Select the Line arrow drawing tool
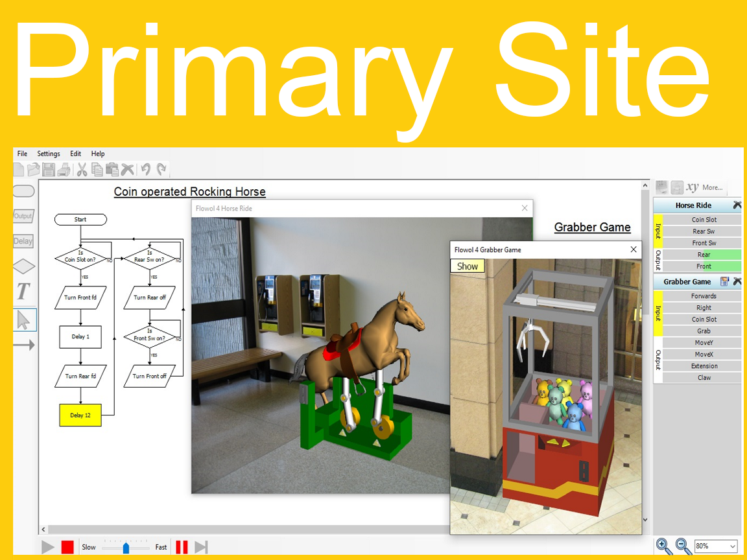The width and height of the screenshot is (747, 560). pos(24,345)
